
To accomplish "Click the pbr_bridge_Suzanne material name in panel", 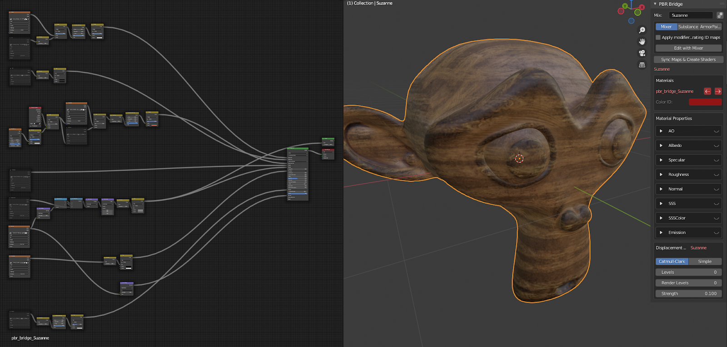I will pos(675,92).
